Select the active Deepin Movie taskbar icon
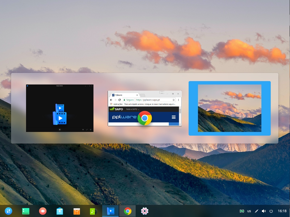This screenshot has height=217, width=290. pos(110,211)
